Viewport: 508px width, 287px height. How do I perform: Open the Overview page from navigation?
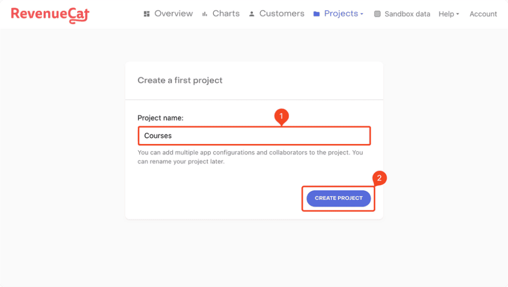click(173, 14)
